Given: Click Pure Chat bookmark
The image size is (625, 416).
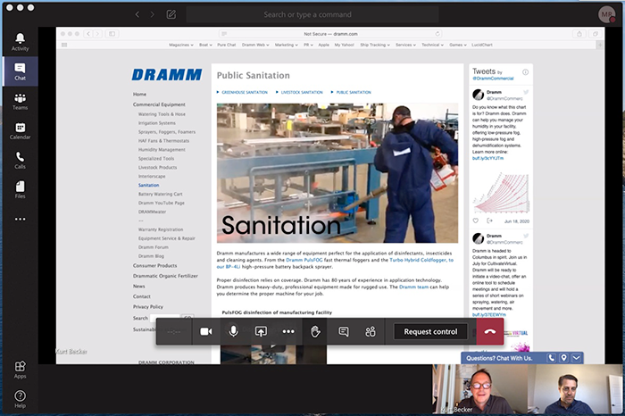Looking at the screenshot, I should (x=227, y=45).
